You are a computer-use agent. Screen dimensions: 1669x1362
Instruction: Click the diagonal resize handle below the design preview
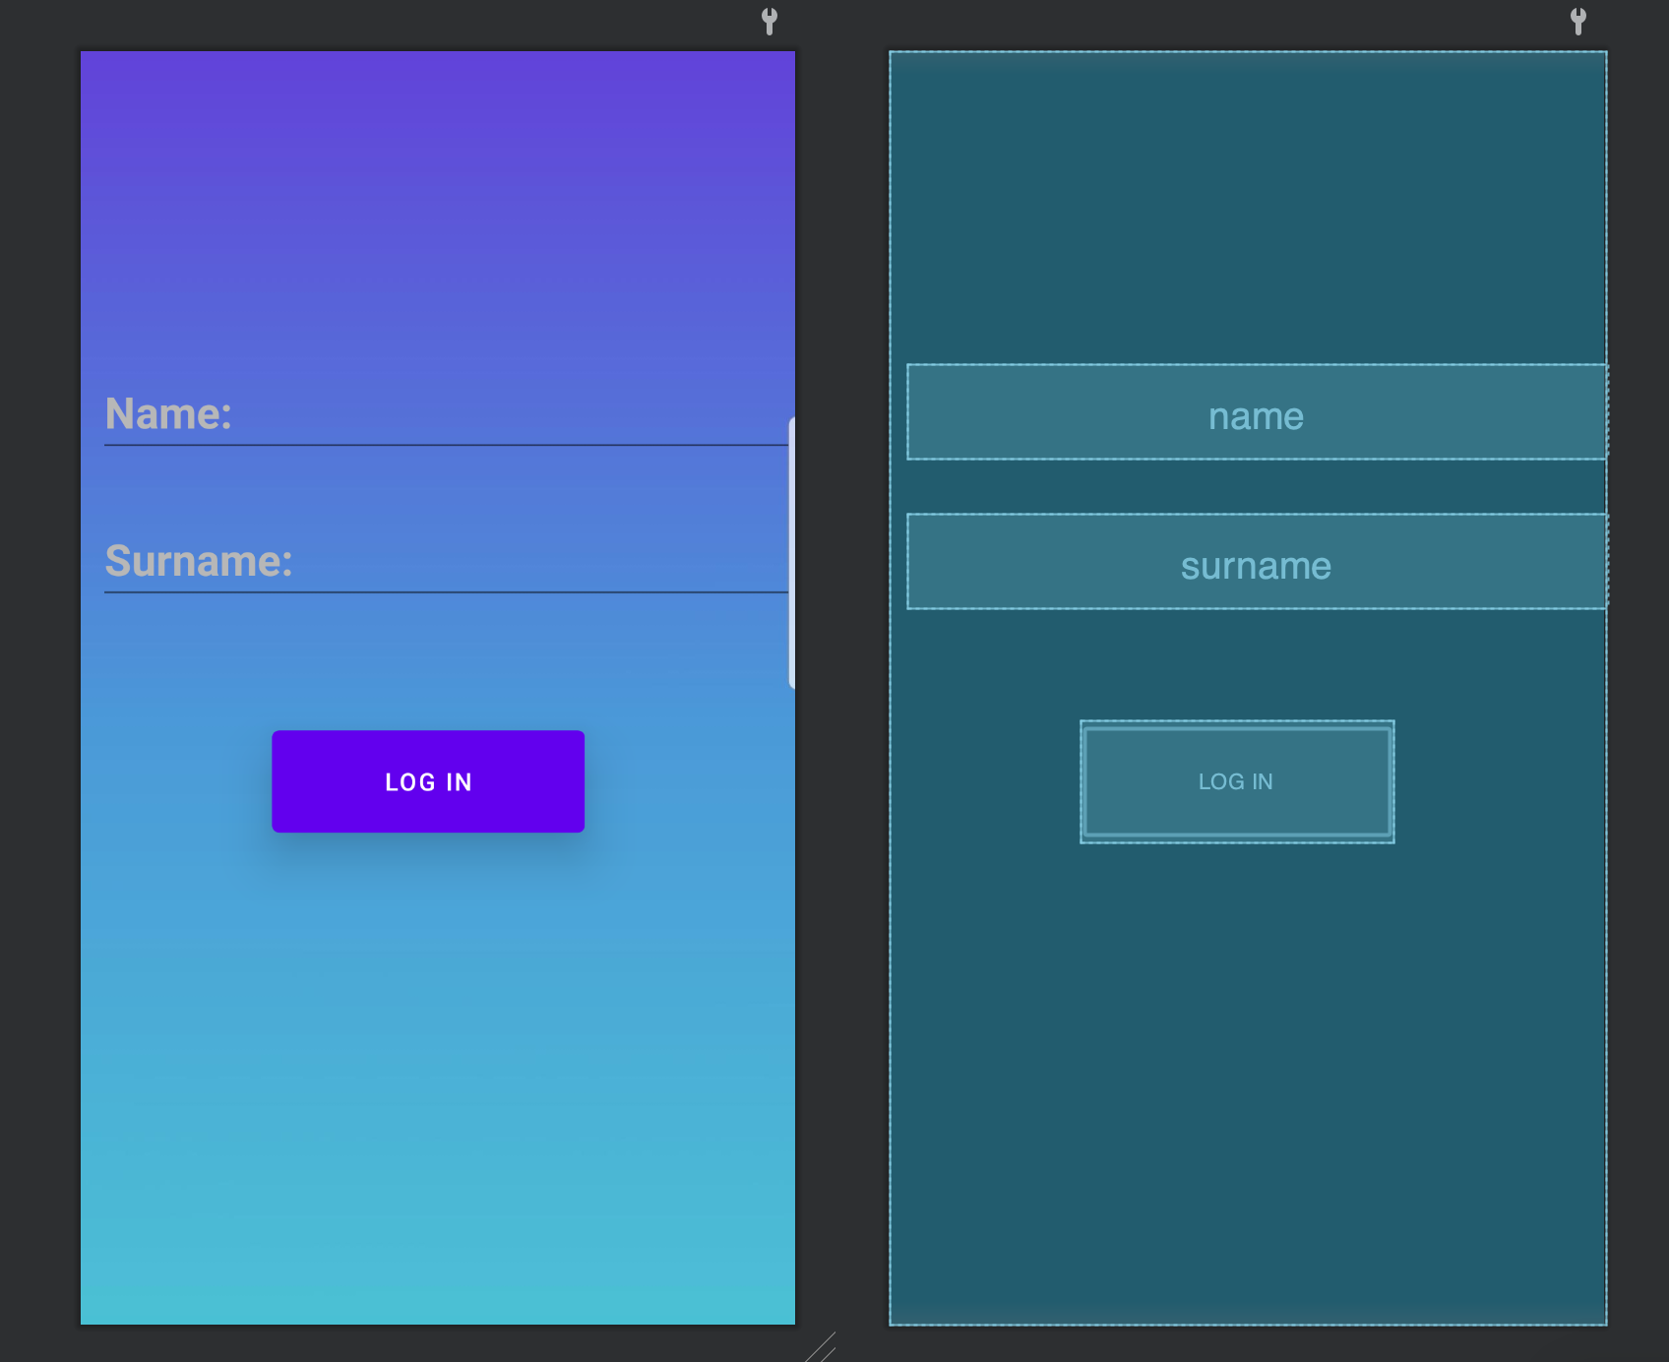821,1347
